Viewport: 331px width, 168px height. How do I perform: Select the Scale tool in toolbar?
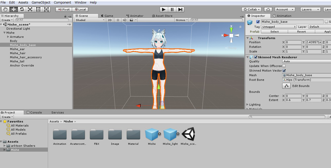click(x=30, y=9)
